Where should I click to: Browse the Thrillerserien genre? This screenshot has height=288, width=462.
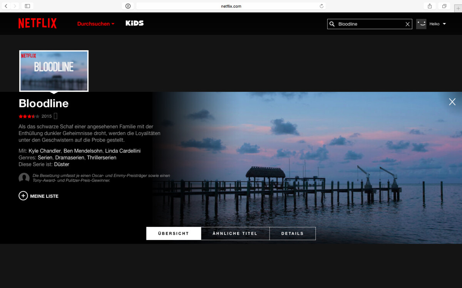point(102,158)
